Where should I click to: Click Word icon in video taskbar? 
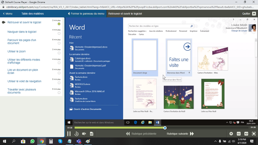157,122
